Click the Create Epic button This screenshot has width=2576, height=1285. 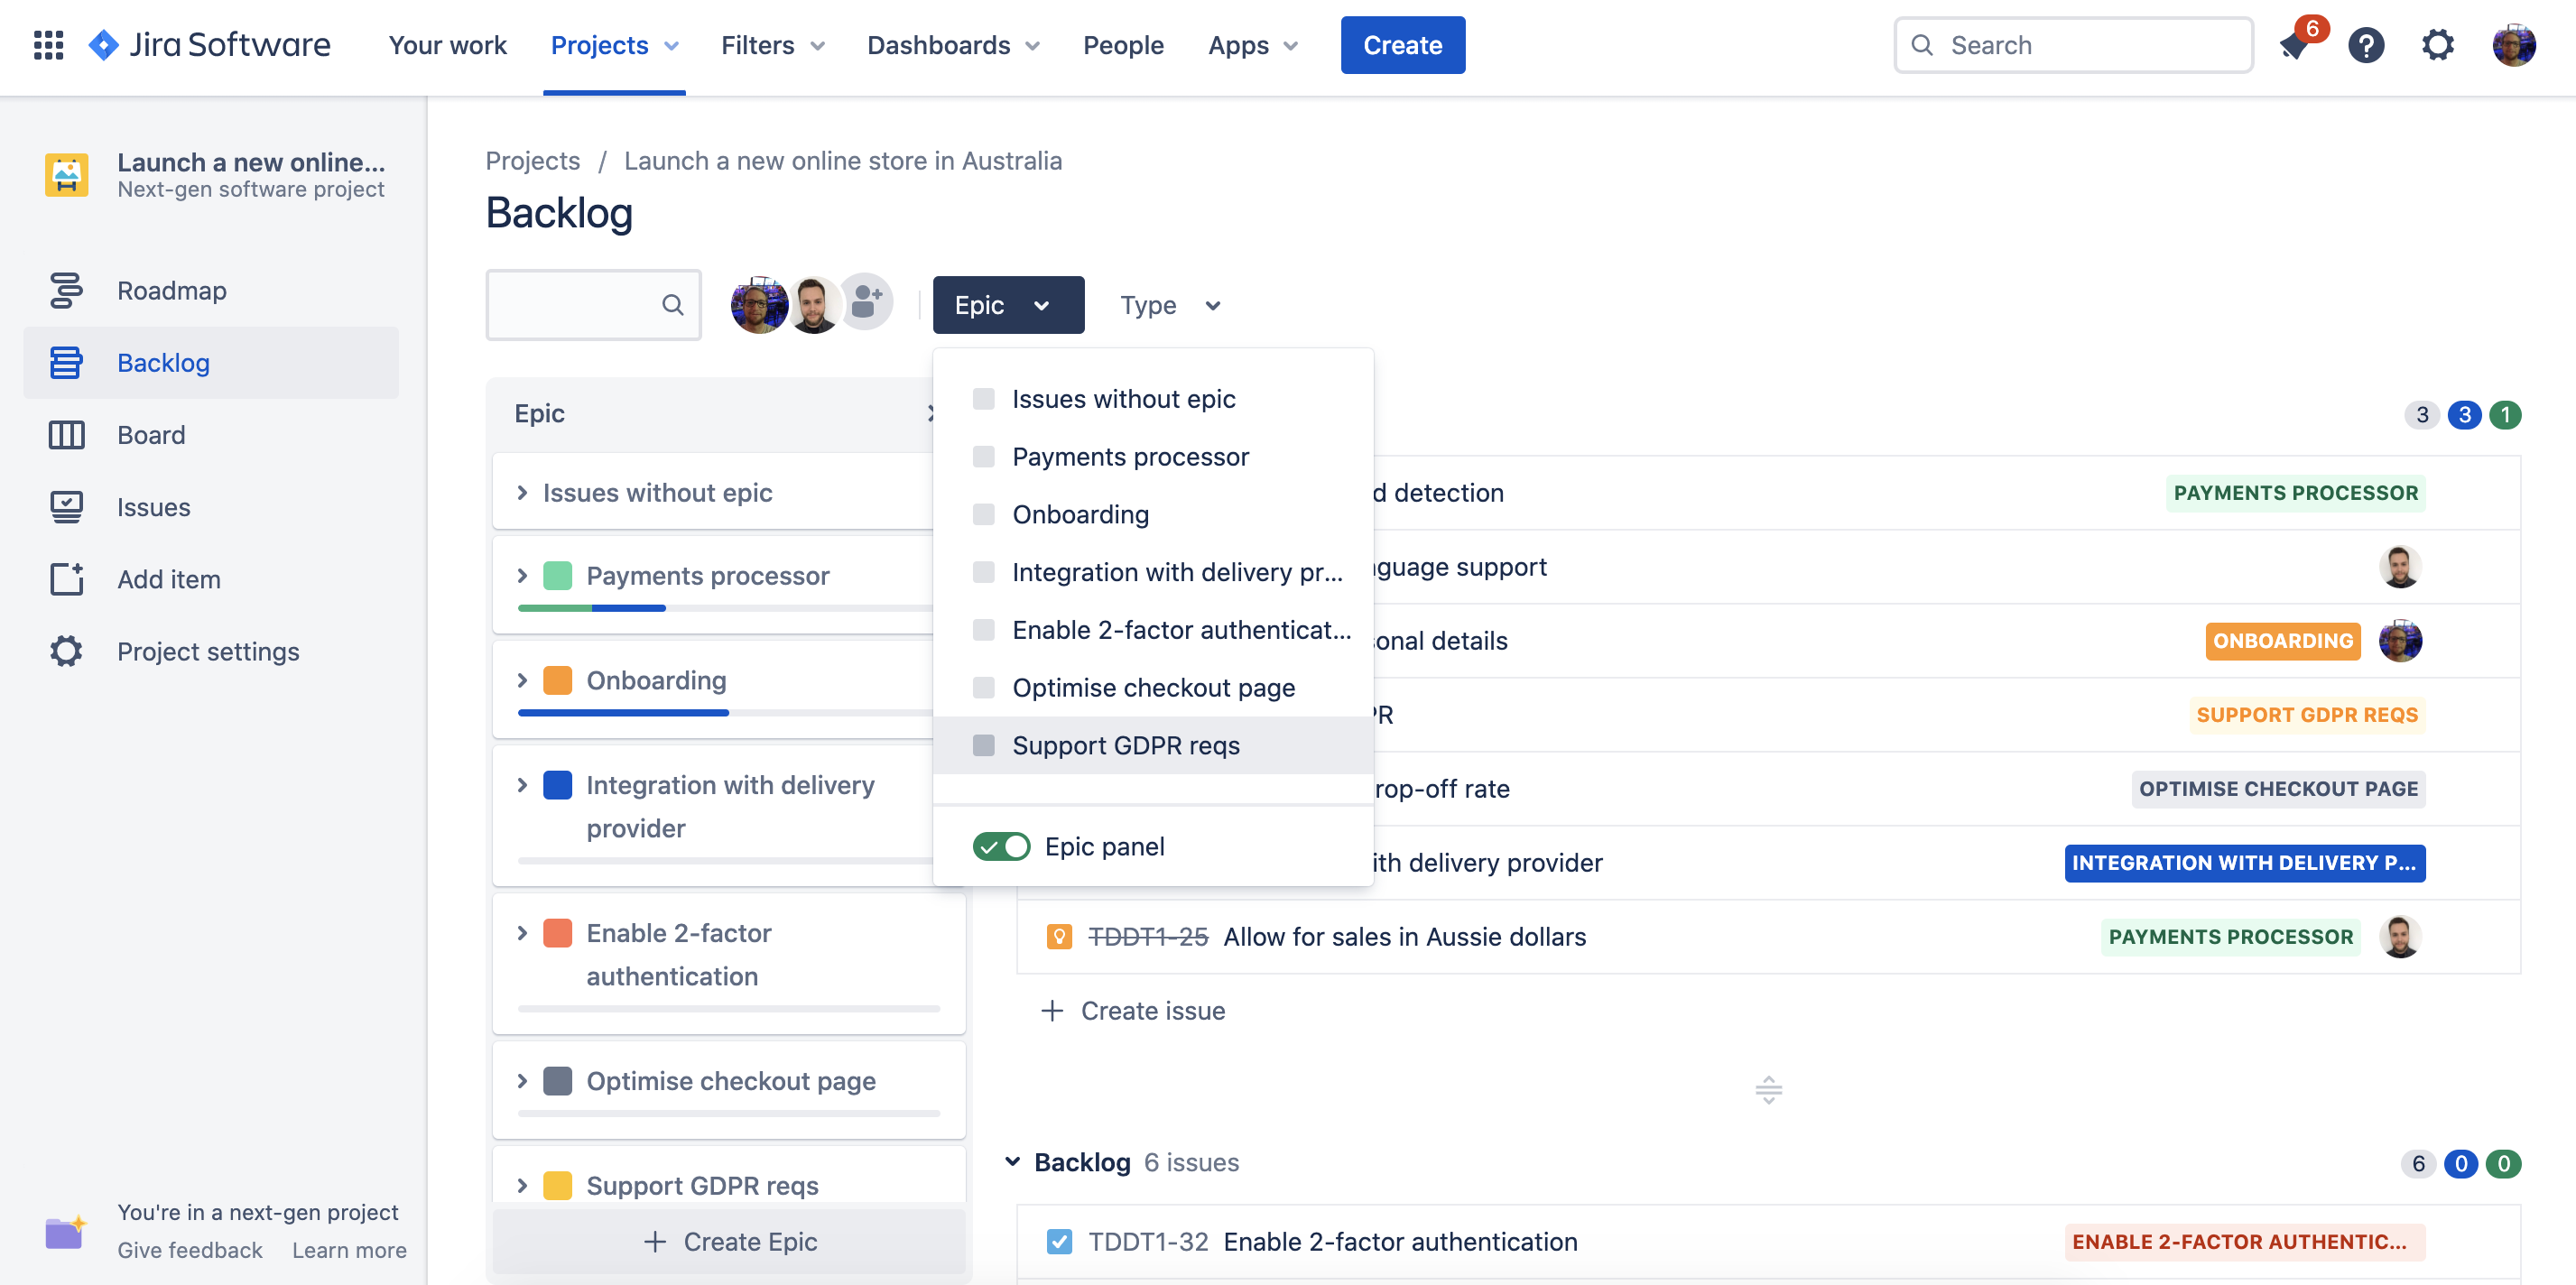[x=729, y=1241]
